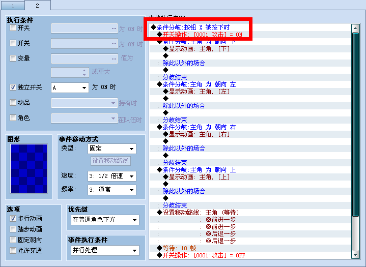This screenshot has height=267, width=366.
Task: Click the event list scrollbar down arrow
Action: tap(355, 255)
